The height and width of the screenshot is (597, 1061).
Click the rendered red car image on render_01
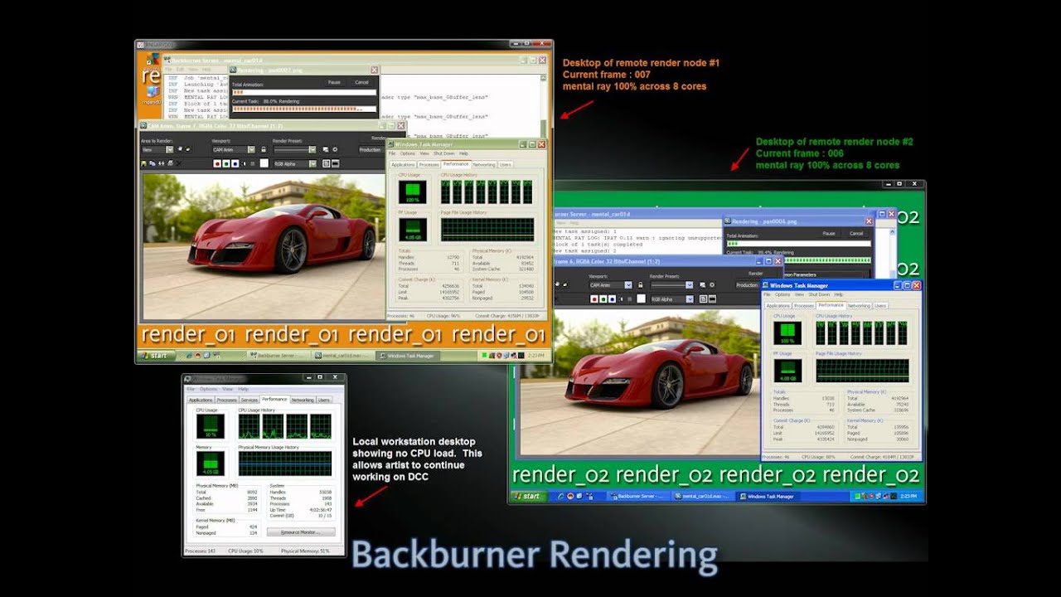pyautogui.click(x=264, y=245)
